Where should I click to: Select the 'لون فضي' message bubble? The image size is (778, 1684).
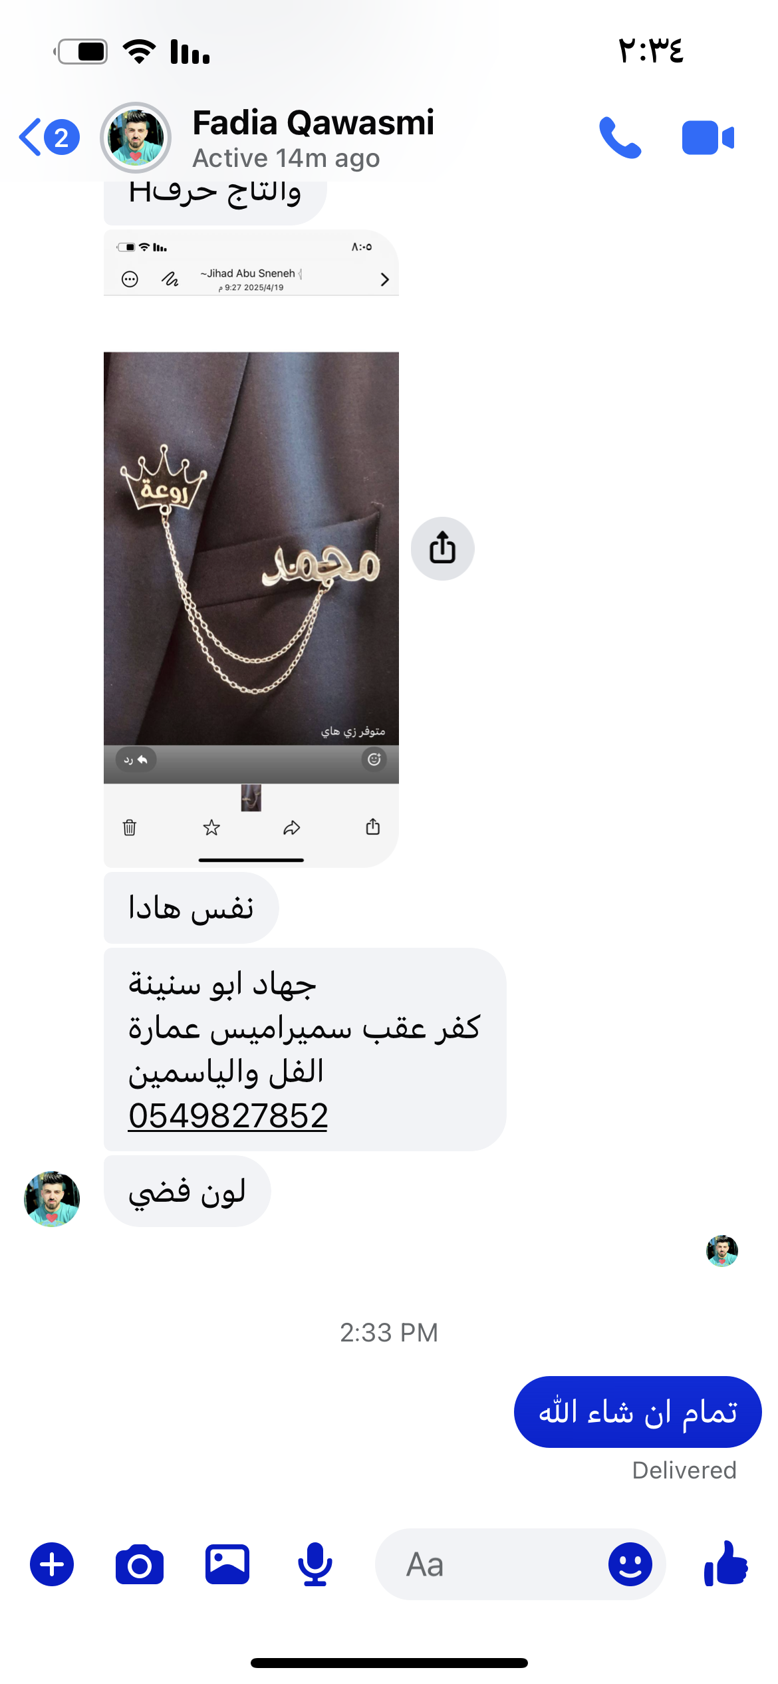187,1191
